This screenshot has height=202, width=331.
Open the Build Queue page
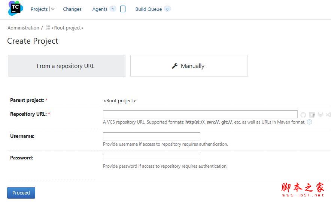tap(149, 9)
